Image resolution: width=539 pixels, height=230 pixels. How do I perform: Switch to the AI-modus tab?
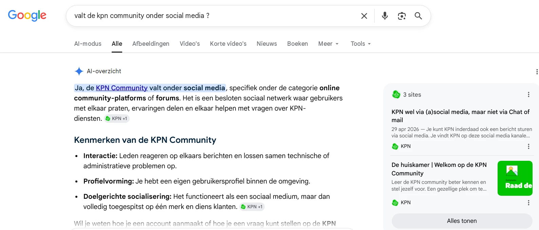(88, 44)
